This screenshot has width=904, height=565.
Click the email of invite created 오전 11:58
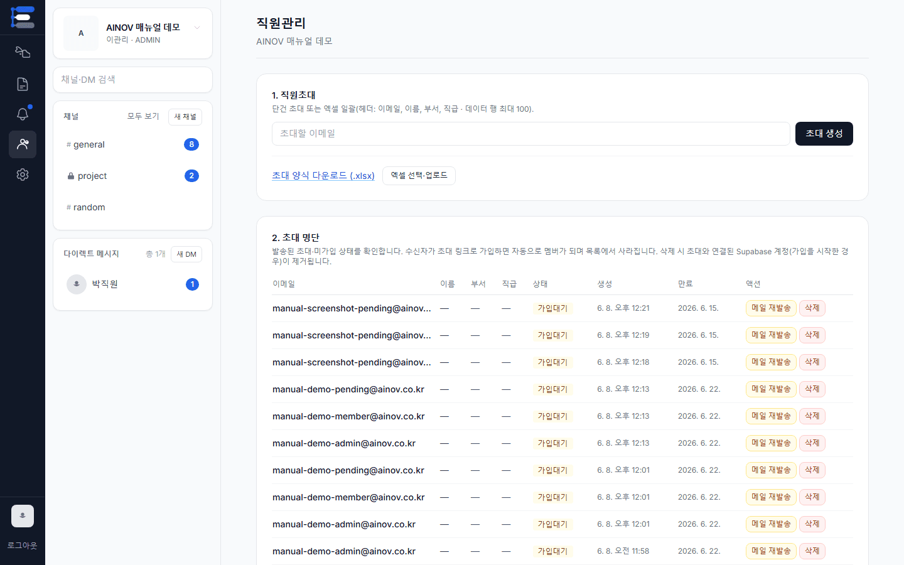tap(344, 551)
